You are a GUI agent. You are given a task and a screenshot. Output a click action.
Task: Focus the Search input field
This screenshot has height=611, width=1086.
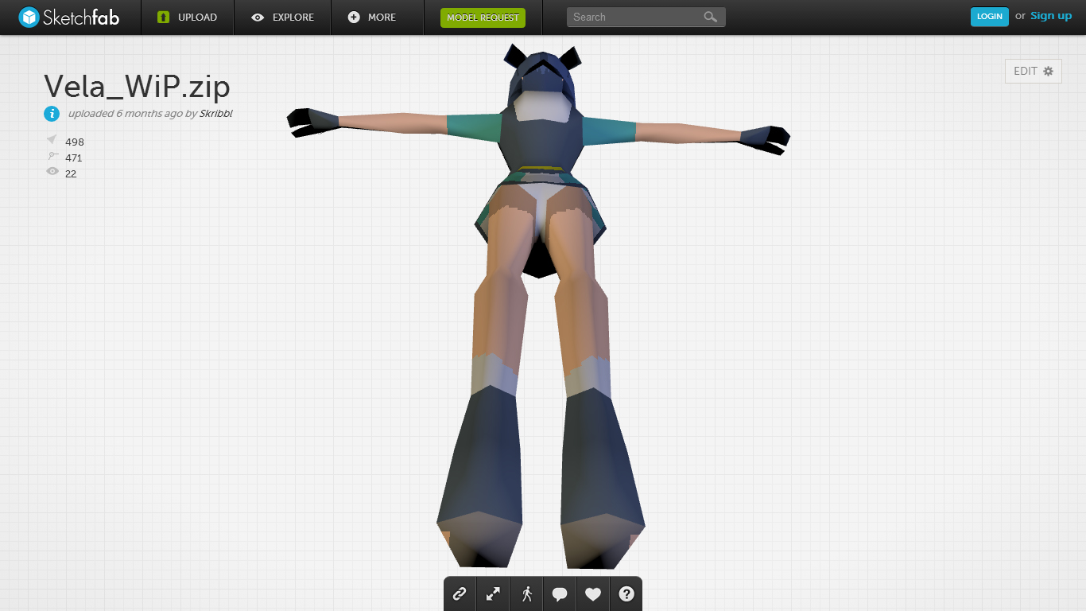tap(634, 17)
